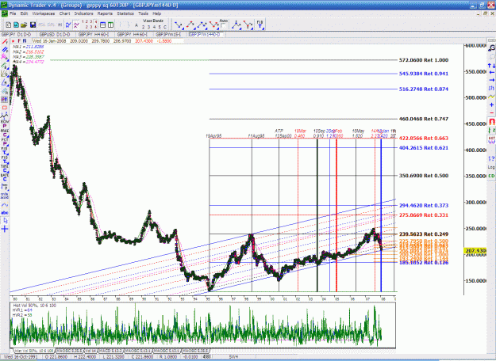
Task: Click the new chart document icon
Action: click(x=9, y=25)
